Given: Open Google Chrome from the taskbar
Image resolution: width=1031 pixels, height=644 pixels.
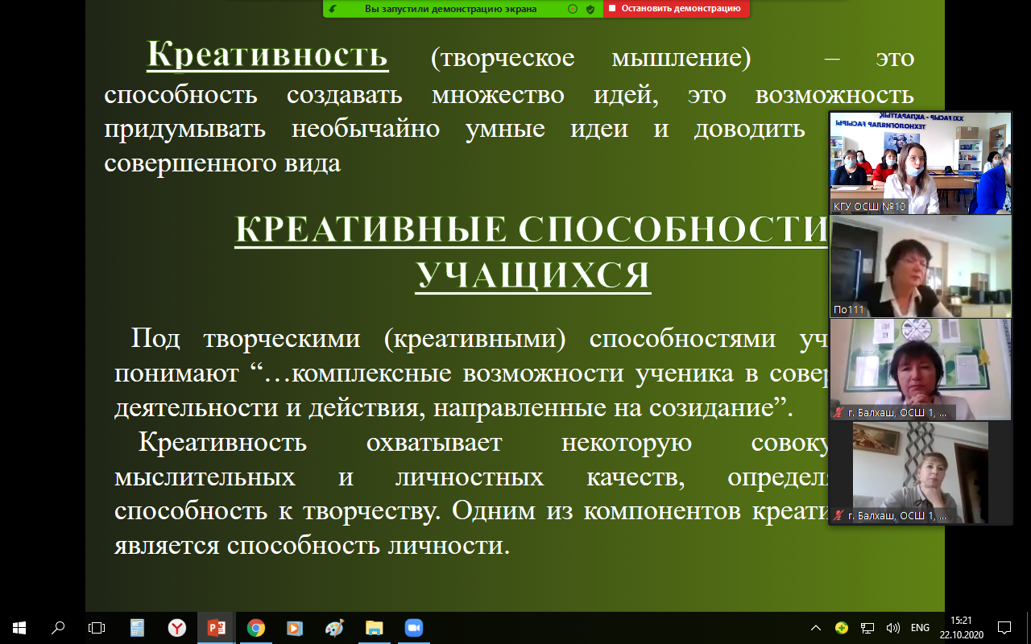Looking at the screenshot, I should coord(255,628).
